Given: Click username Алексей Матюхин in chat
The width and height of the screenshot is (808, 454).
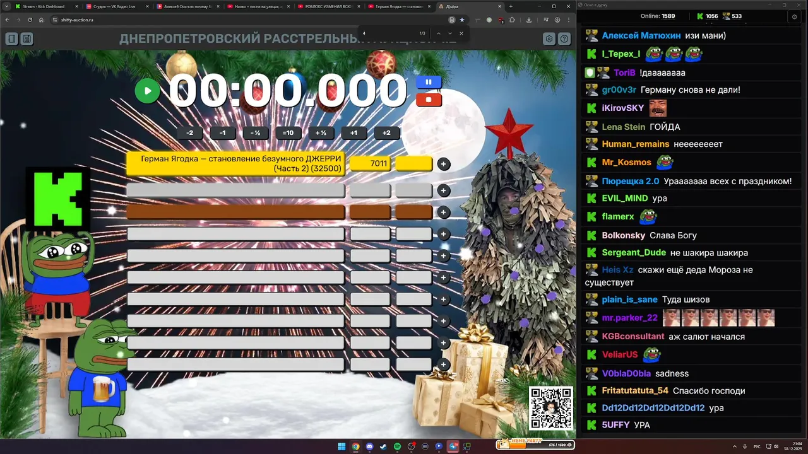Looking at the screenshot, I should 641,35.
